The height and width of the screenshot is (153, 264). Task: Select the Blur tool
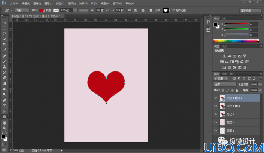(x=4, y=89)
